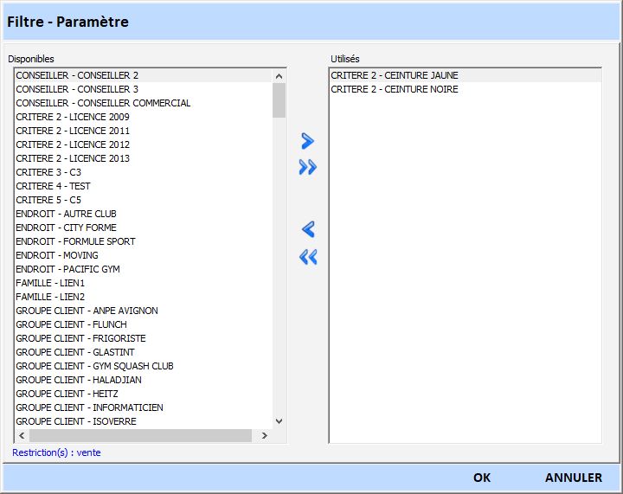The width and height of the screenshot is (623, 494).
Task: Select CRITERE 2 - CEINTURE JAUNE in Utilisés
Action: pos(395,75)
